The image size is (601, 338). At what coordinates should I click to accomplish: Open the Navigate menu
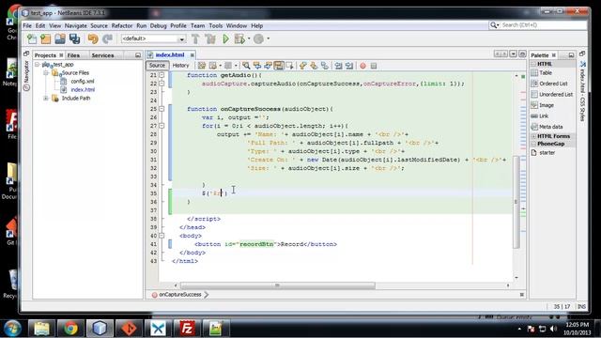75,25
